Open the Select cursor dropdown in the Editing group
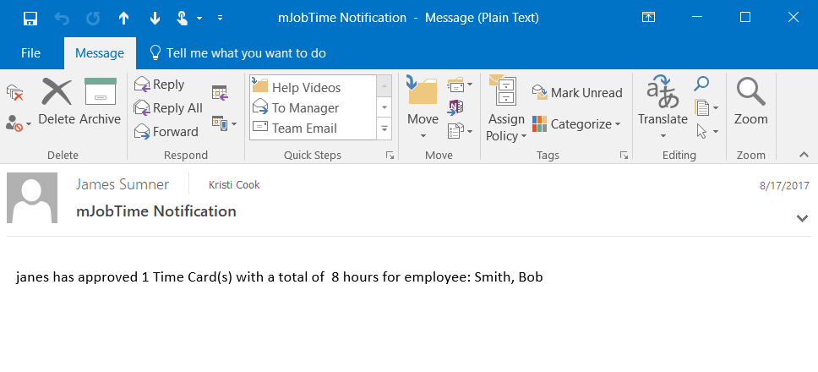Viewport: 818px width, 372px height. (x=707, y=131)
